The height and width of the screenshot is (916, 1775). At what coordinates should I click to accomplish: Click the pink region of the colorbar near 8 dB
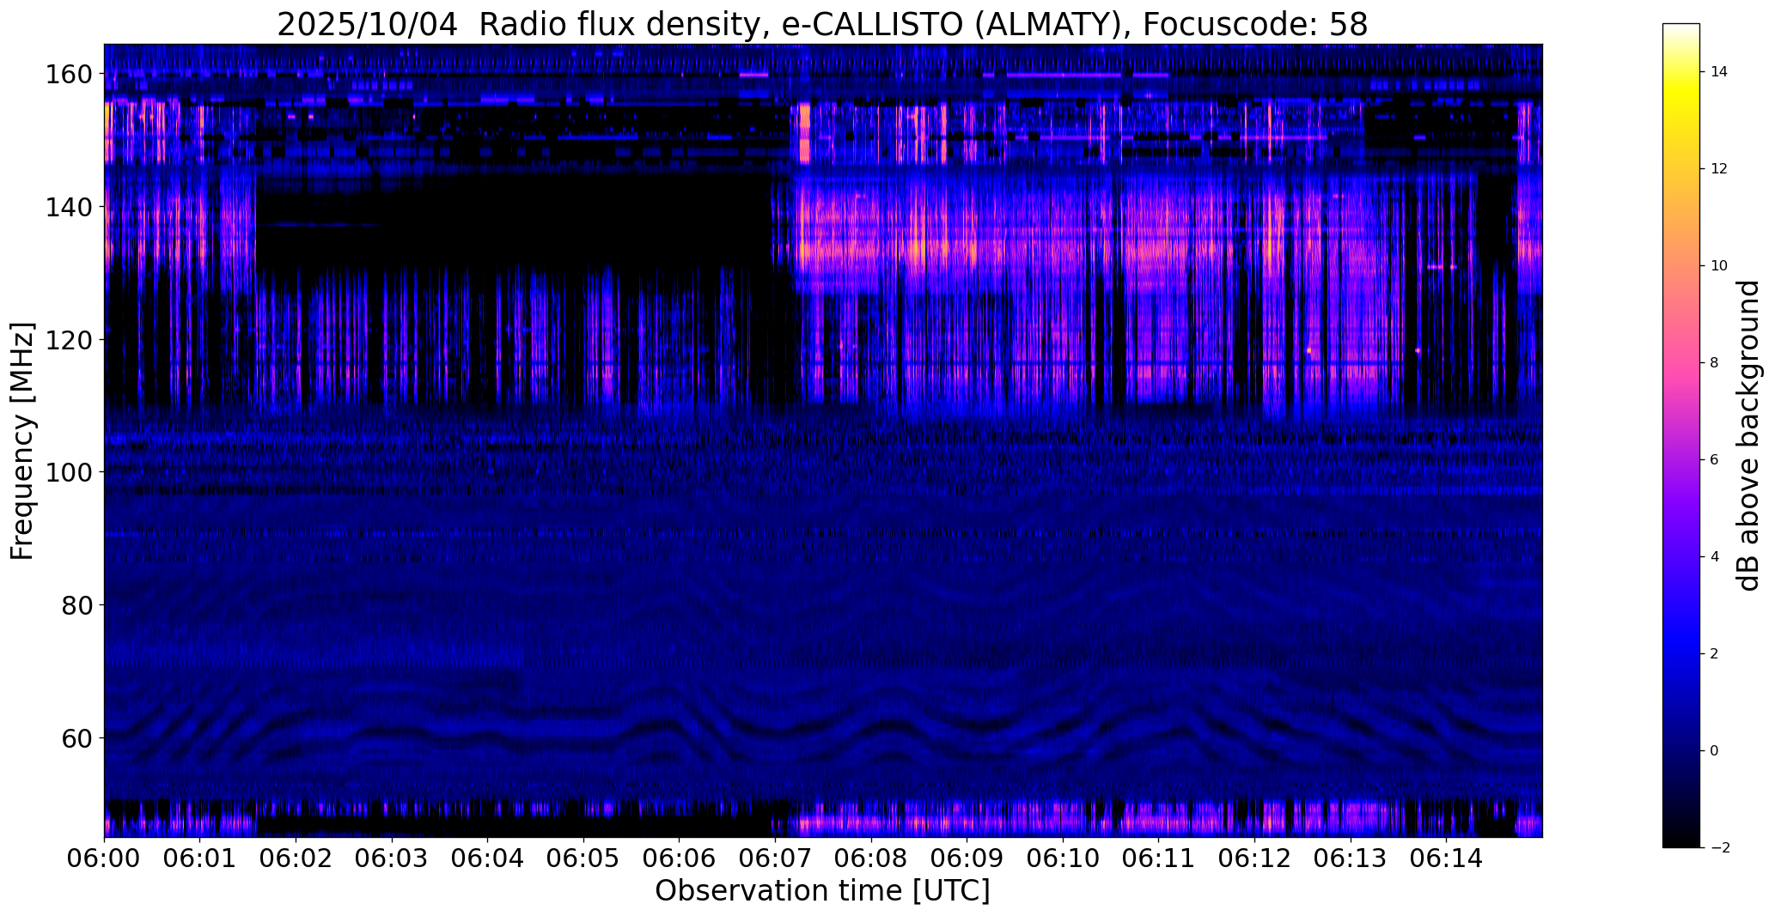click(x=1681, y=363)
